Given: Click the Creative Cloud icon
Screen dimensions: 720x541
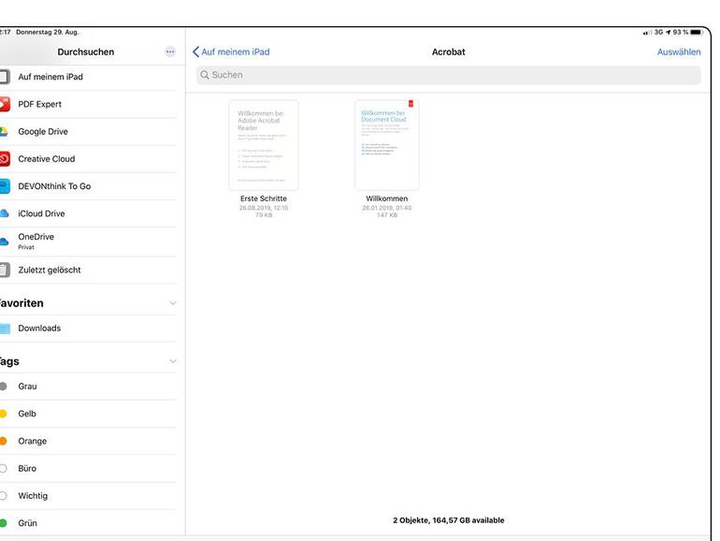Looking at the screenshot, I should tap(4, 159).
